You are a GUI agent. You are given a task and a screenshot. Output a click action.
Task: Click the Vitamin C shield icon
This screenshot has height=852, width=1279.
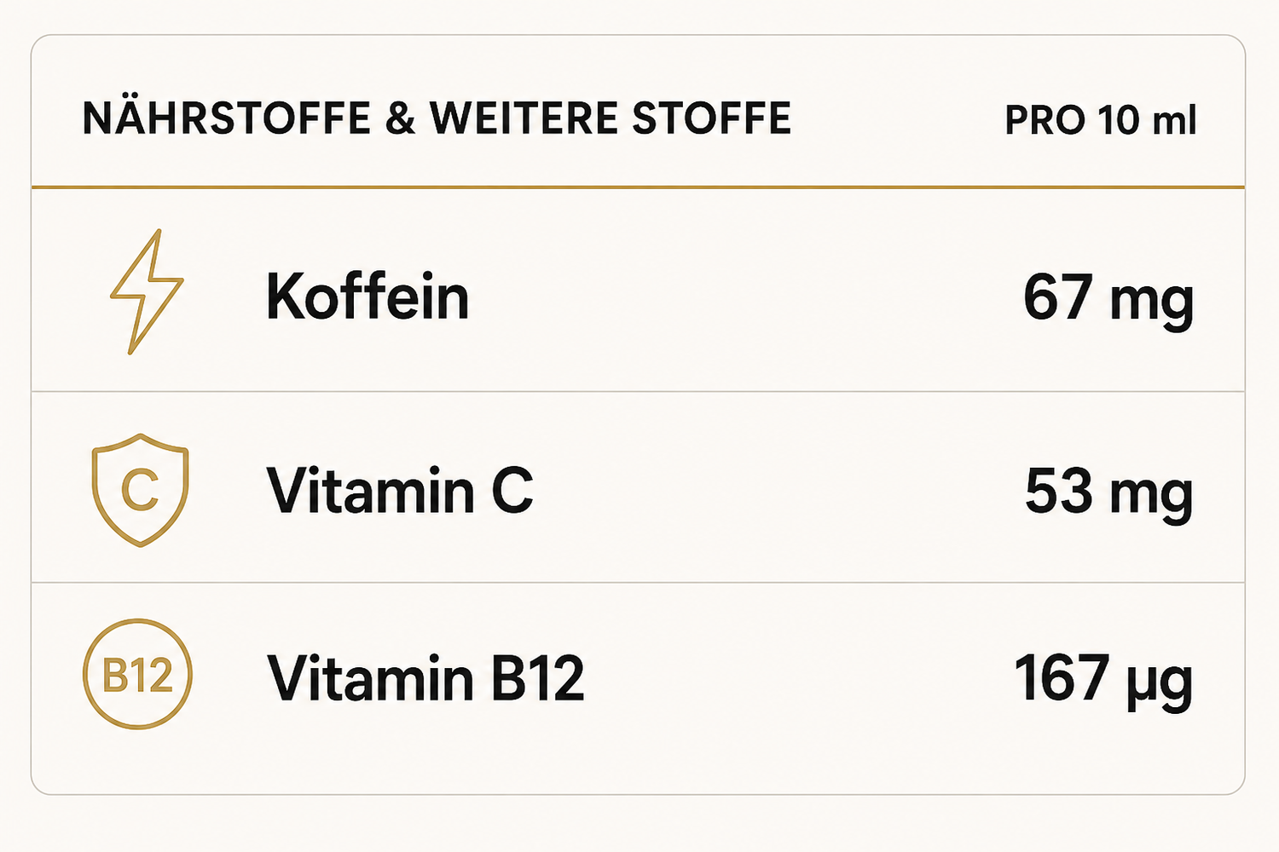(x=140, y=490)
